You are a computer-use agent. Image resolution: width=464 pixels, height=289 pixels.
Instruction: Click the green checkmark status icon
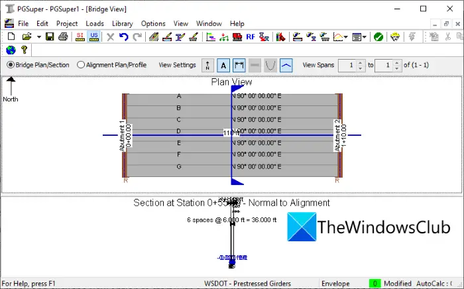378,37
